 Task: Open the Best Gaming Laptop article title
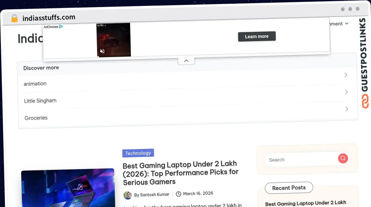180,172
